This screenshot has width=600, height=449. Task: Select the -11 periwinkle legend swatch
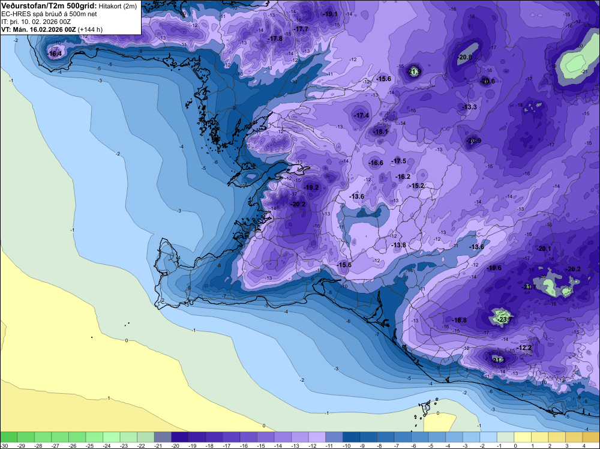coord(334,437)
